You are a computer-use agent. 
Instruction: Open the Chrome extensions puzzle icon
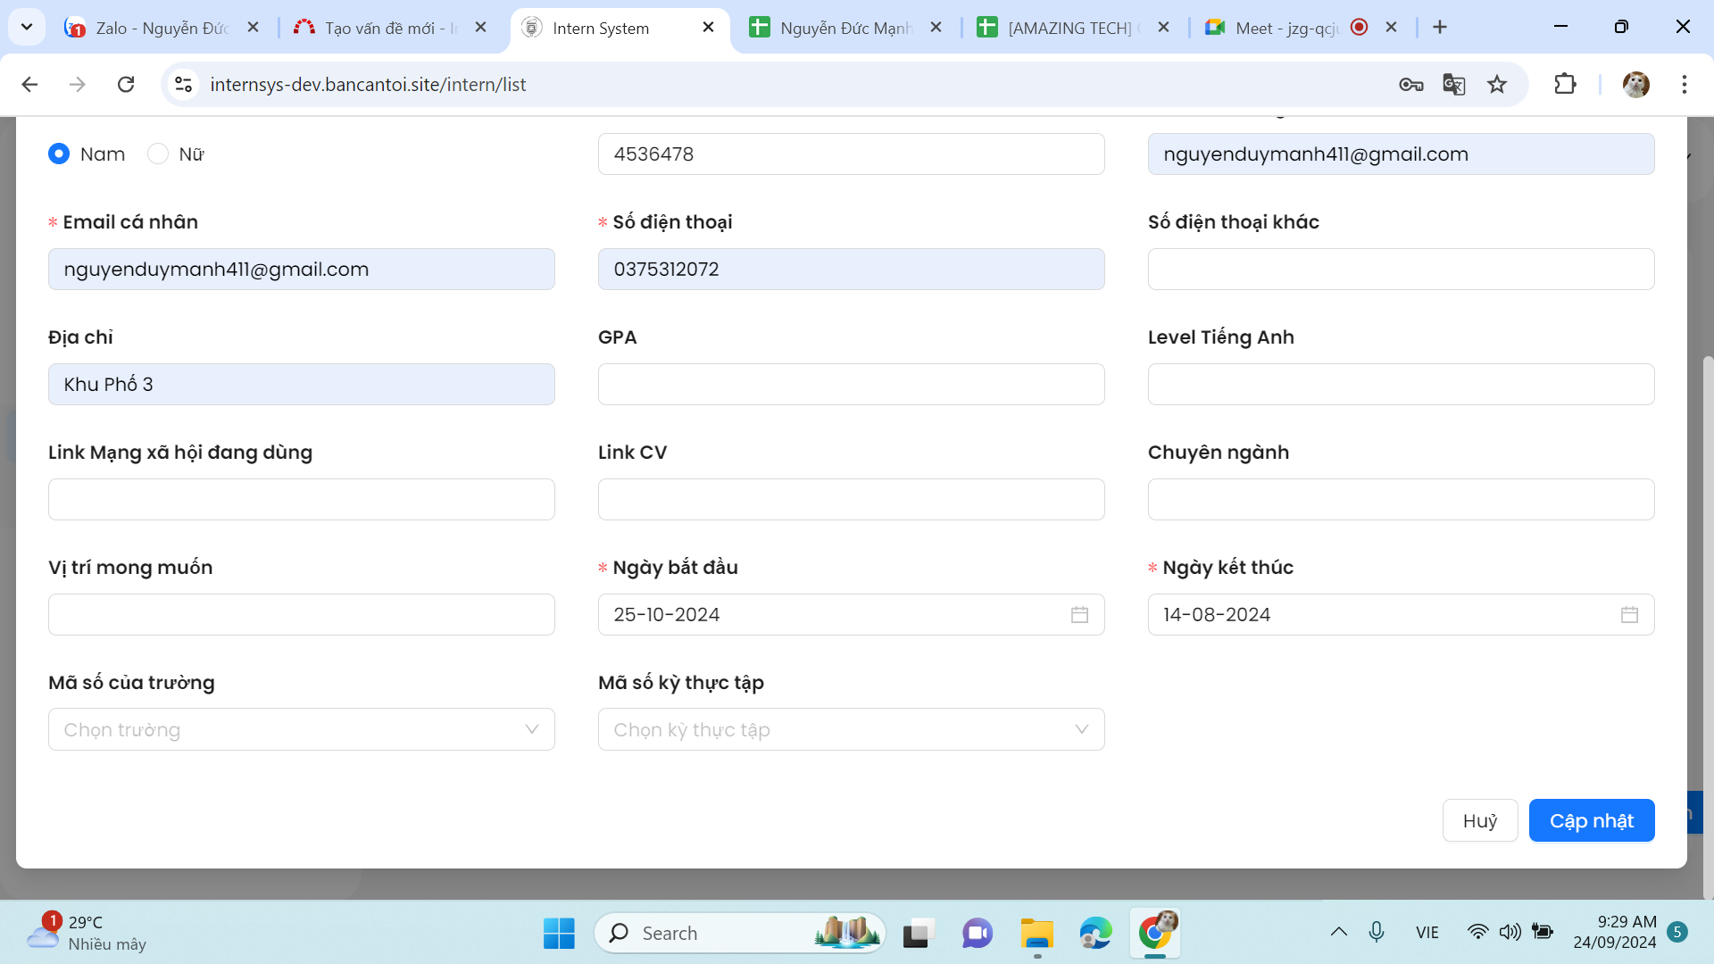[x=1565, y=85]
